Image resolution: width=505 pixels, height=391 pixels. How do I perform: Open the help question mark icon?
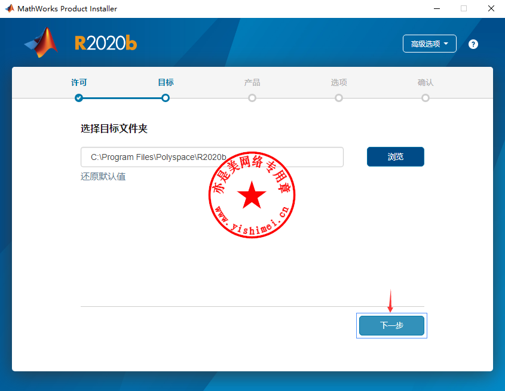pos(473,44)
